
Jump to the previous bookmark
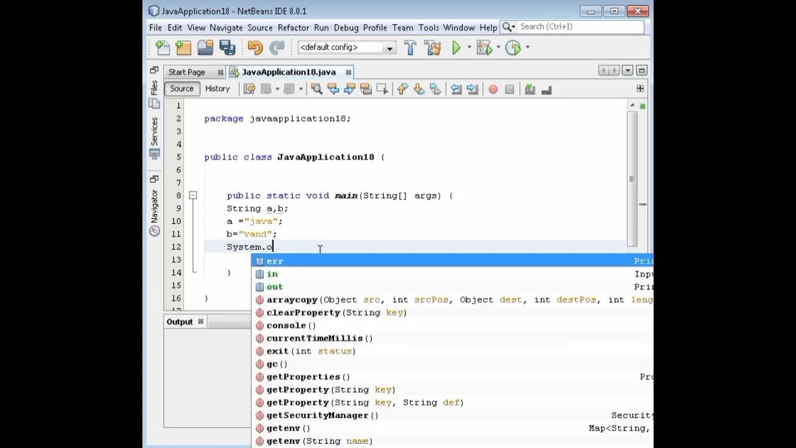[402, 89]
